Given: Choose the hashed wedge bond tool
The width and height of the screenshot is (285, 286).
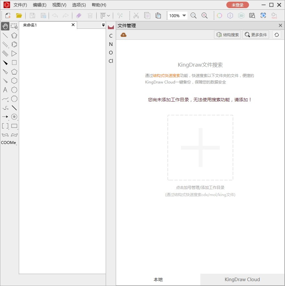Looking at the screenshot, I should 5,81.
